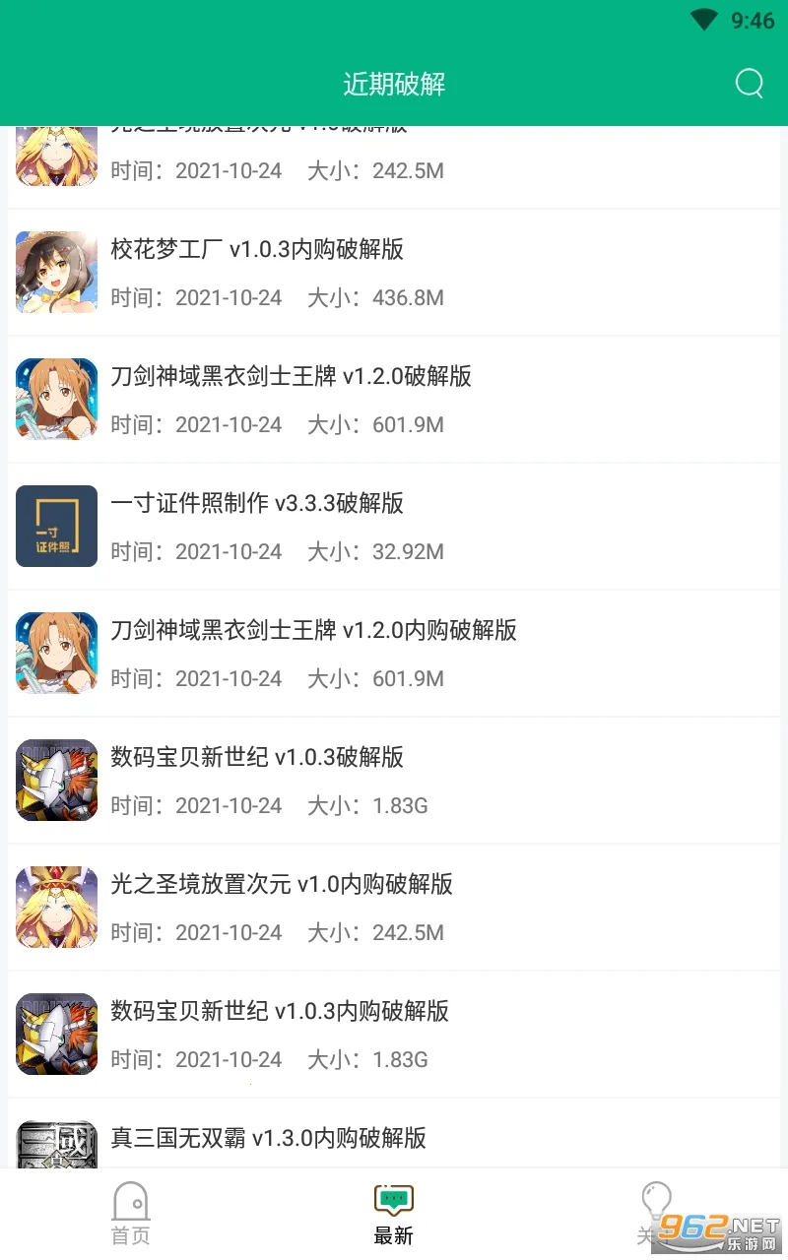Tap the 一寸证件照 app icon
788x1260 pixels.
[x=57, y=526]
